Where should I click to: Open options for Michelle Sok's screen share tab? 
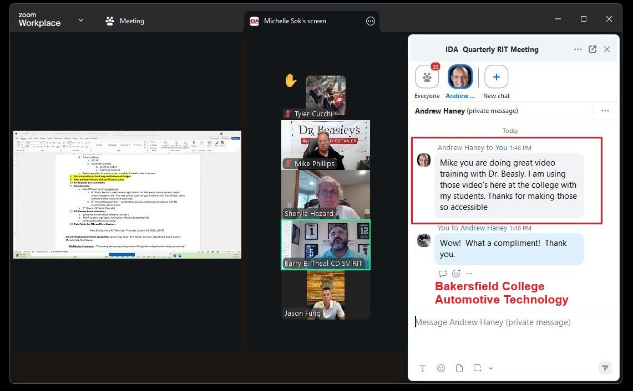pyautogui.click(x=370, y=20)
